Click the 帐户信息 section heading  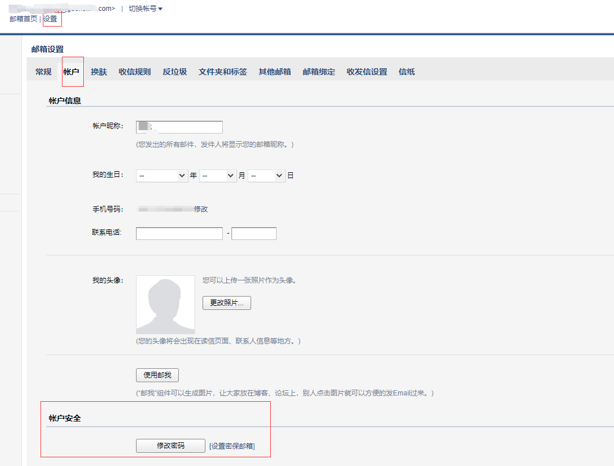[65, 101]
